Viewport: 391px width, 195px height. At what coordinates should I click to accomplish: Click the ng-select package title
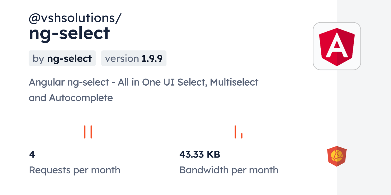point(69,33)
